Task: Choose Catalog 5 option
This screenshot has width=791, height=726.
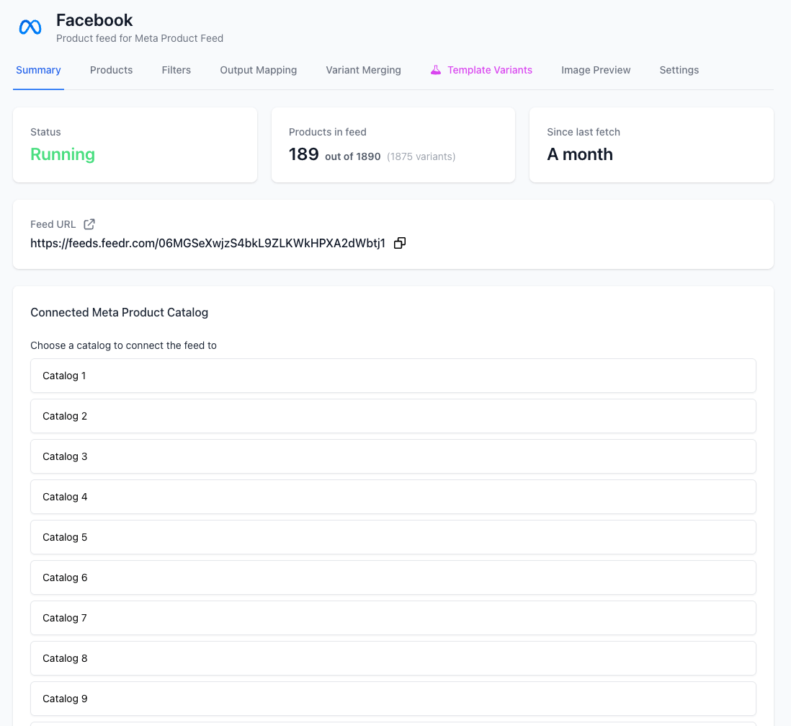Action: coord(393,537)
